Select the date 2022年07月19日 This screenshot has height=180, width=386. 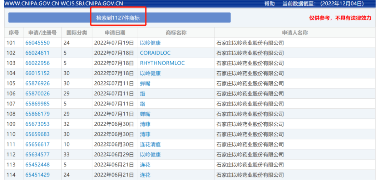click(x=114, y=43)
